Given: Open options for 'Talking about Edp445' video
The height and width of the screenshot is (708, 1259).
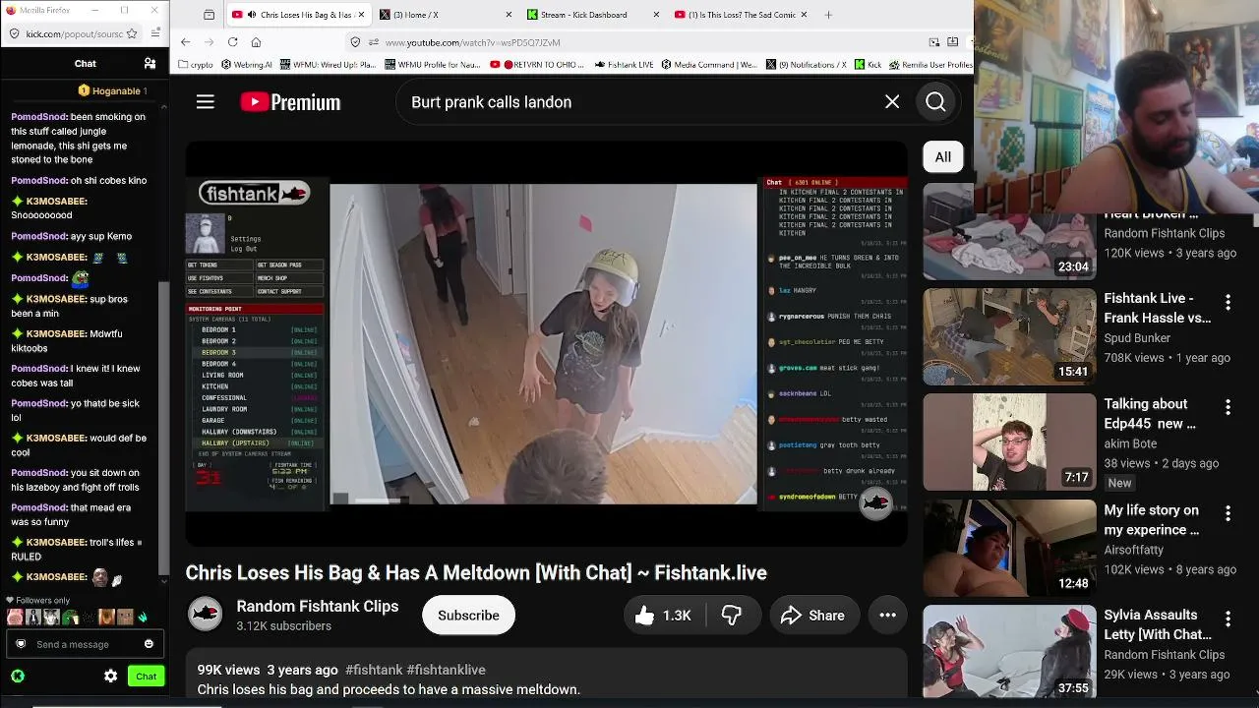Looking at the screenshot, I should [1228, 407].
